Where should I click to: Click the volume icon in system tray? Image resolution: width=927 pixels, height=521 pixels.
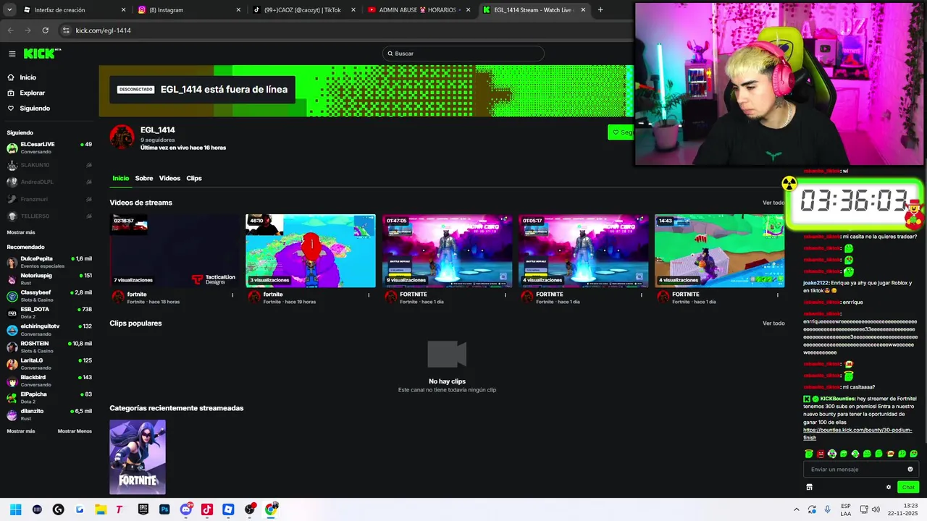coord(876,509)
